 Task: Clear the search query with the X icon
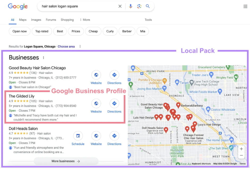tap(120, 6)
